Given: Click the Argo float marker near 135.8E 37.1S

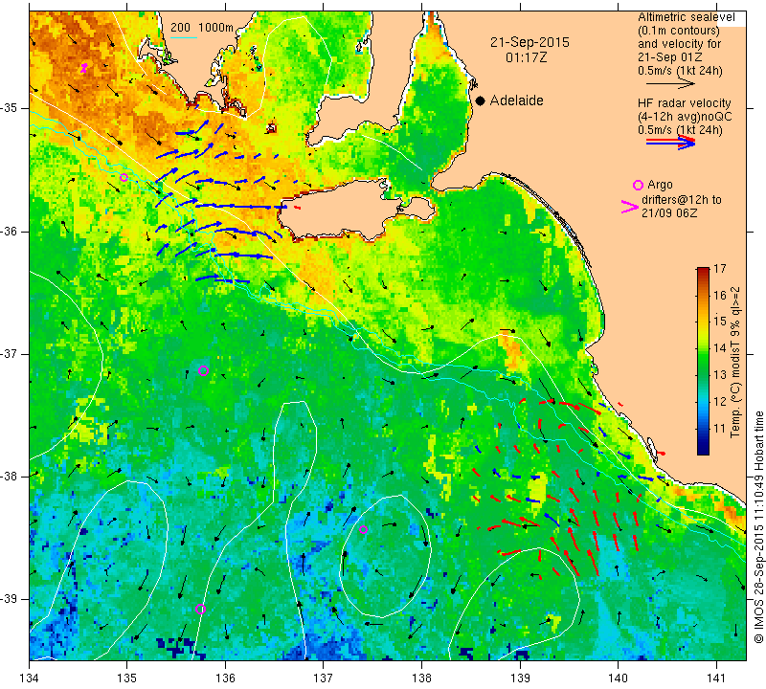Looking at the screenshot, I should tap(204, 370).
